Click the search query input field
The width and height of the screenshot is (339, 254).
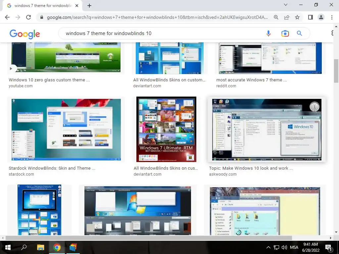pos(162,33)
